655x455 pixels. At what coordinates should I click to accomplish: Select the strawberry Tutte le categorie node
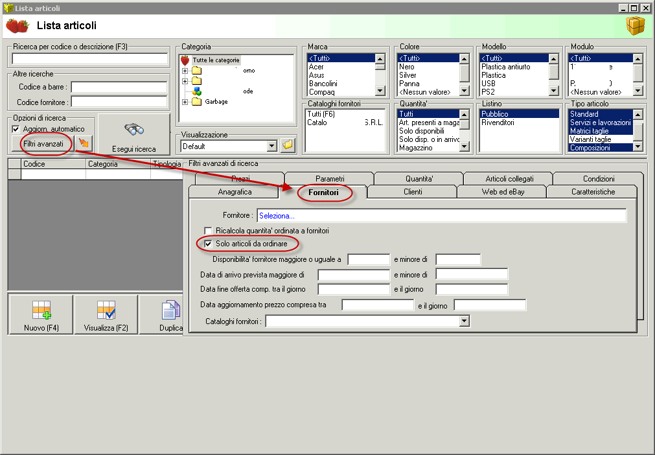pos(211,60)
